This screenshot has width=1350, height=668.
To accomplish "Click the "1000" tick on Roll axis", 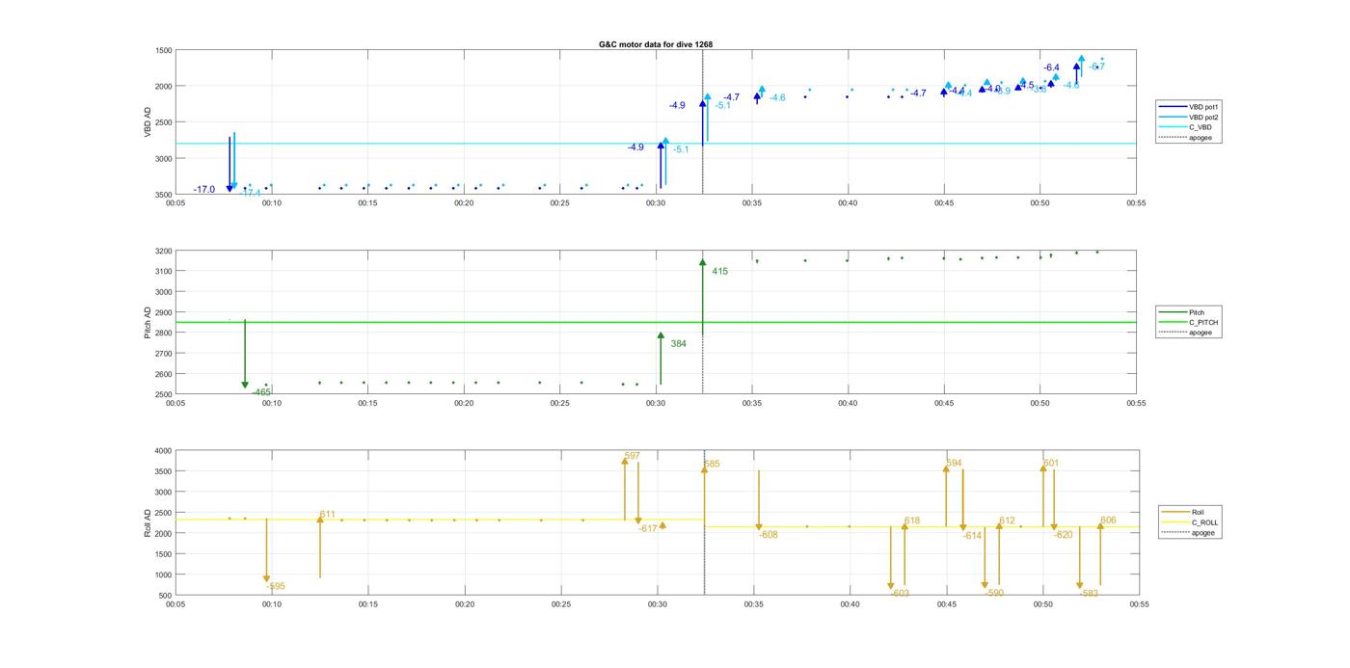I will tap(164, 575).
